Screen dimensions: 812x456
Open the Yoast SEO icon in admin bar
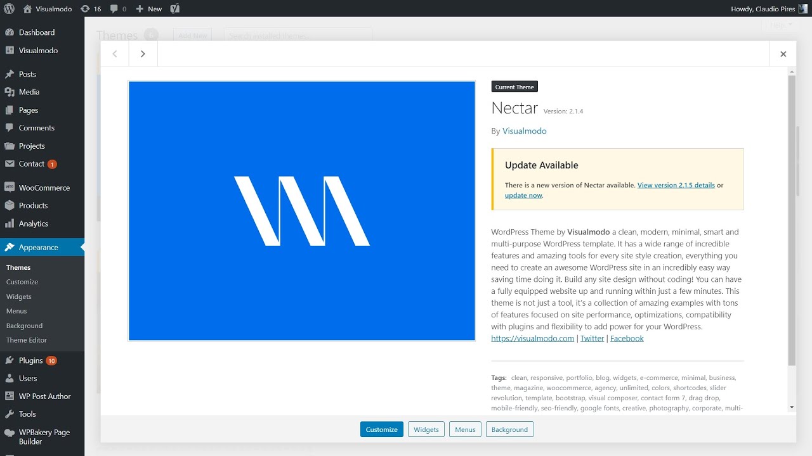click(174, 9)
